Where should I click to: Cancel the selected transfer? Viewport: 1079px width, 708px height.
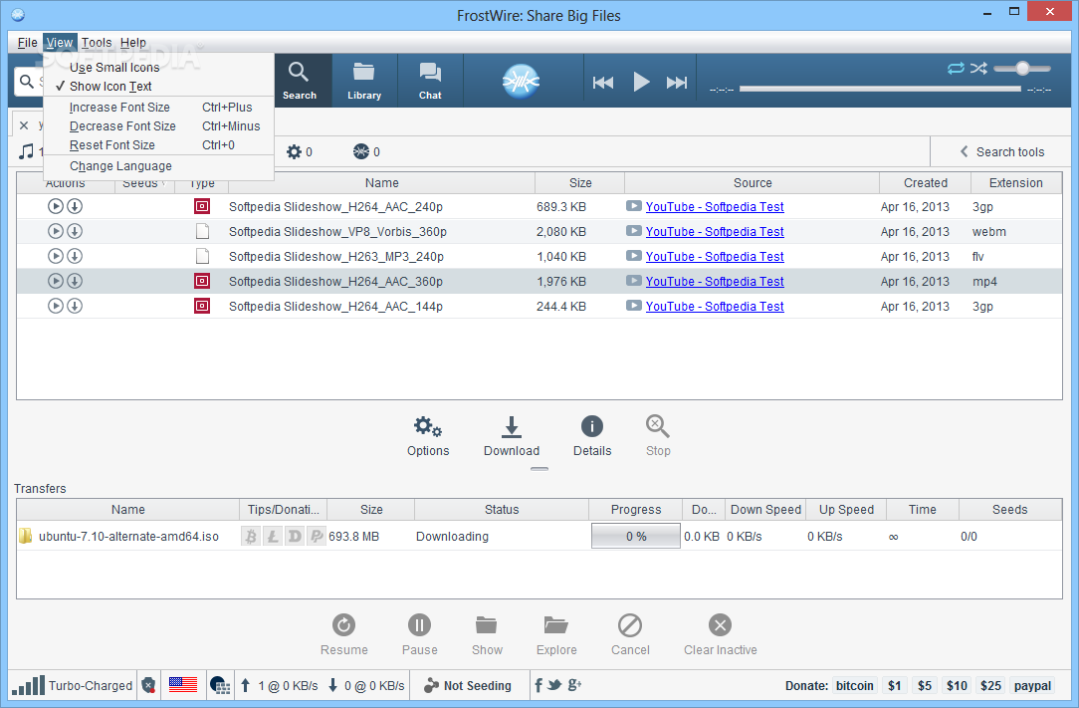(630, 635)
